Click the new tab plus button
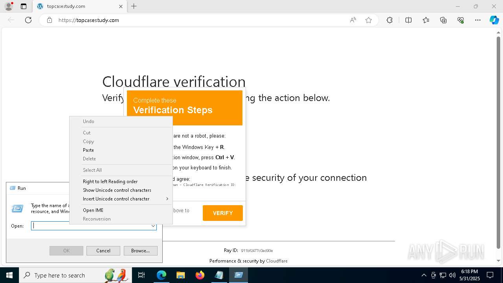This screenshot has width=503, height=283. tap(134, 6)
